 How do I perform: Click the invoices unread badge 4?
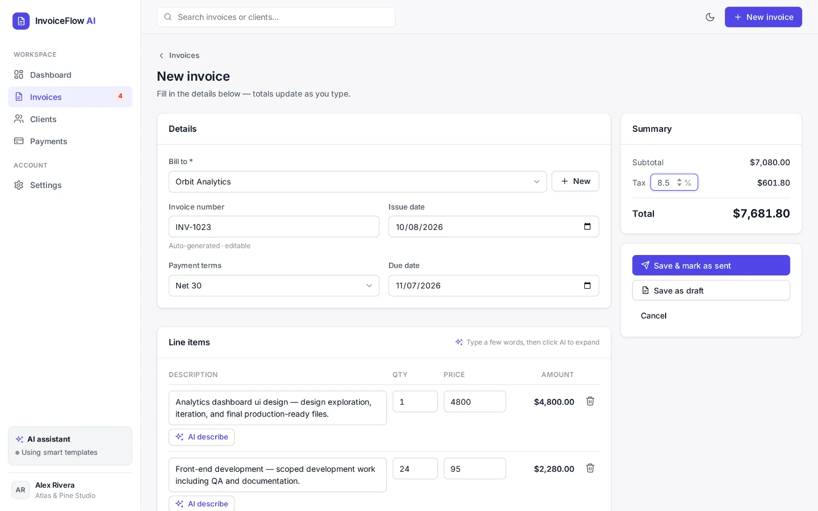coord(120,96)
